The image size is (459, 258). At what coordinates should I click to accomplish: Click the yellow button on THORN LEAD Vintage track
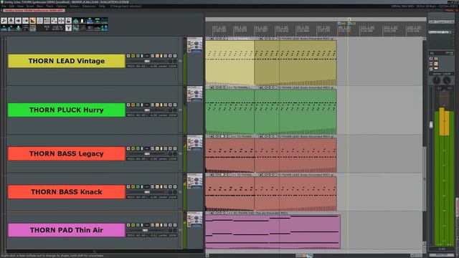[133, 56]
